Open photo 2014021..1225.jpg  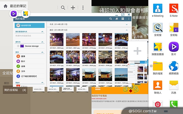pyautogui.click(x=89, y=75)
